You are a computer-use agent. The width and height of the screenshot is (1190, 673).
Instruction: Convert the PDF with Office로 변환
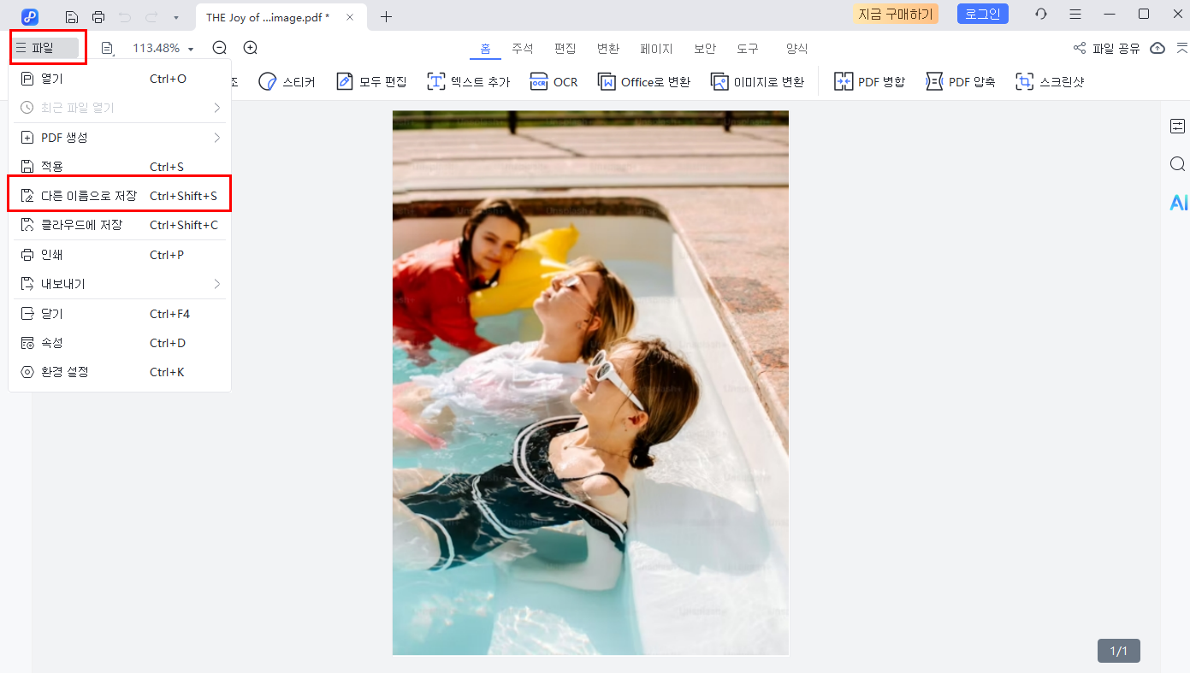pyautogui.click(x=643, y=81)
